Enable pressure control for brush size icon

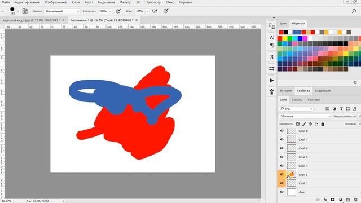[165, 11]
